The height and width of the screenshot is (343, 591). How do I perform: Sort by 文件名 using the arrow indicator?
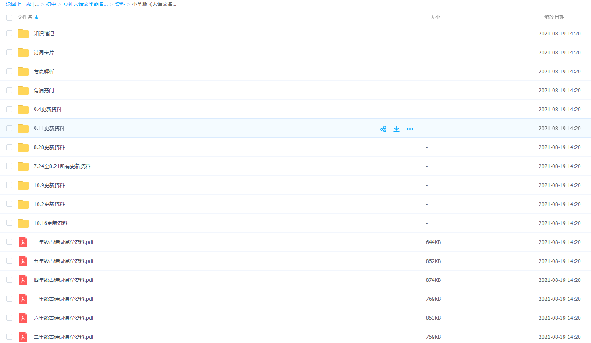click(x=37, y=17)
